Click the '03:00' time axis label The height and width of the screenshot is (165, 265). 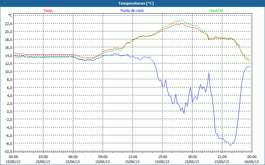(43, 157)
